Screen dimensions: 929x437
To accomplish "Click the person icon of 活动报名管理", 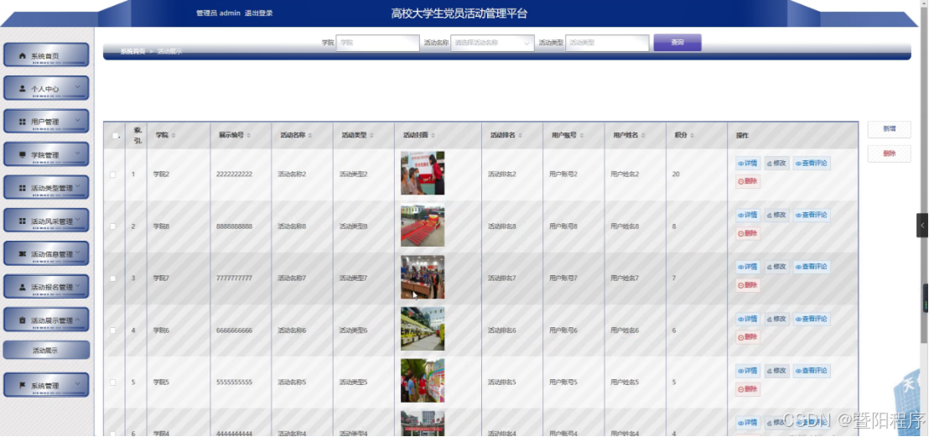I will [x=23, y=287].
